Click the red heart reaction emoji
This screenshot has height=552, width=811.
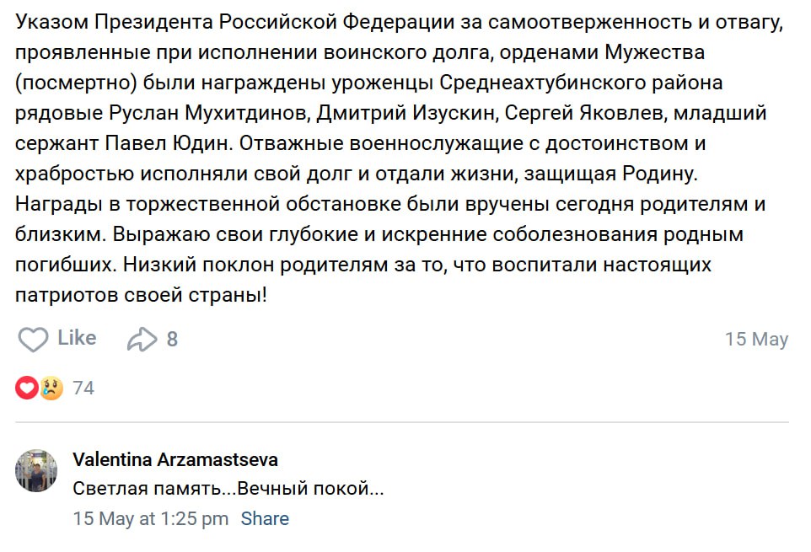pyautogui.click(x=27, y=388)
